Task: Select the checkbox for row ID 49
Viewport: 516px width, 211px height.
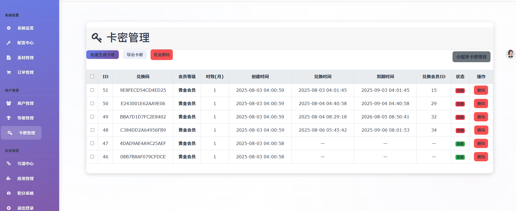Action: click(92, 116)
